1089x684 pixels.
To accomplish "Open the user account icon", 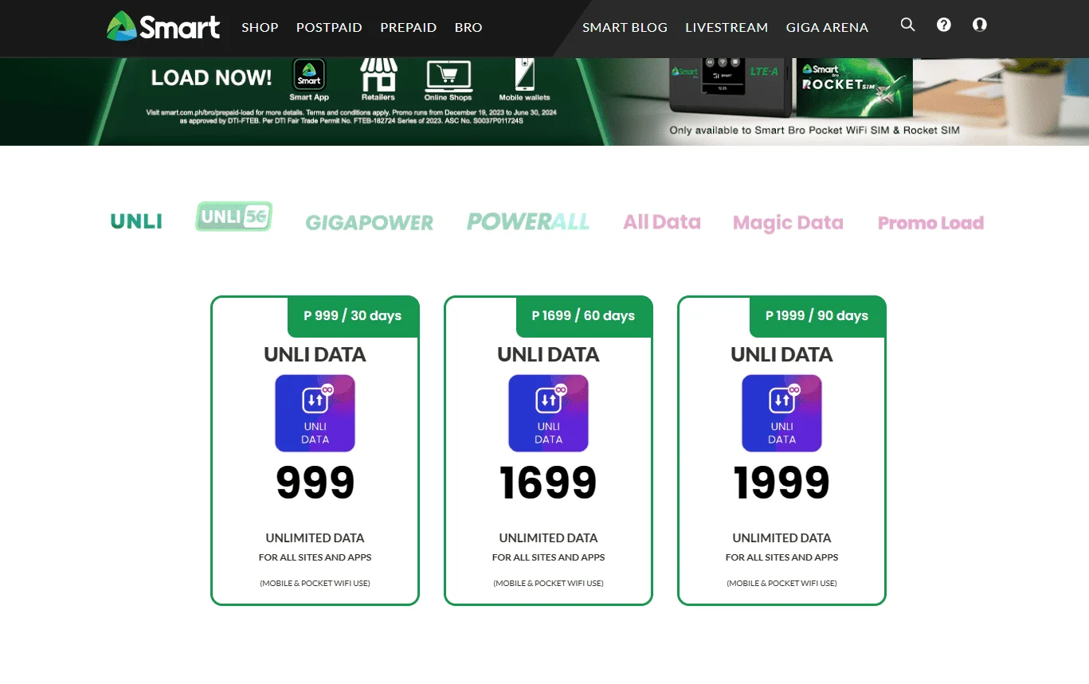I will (x=980, y=25).
